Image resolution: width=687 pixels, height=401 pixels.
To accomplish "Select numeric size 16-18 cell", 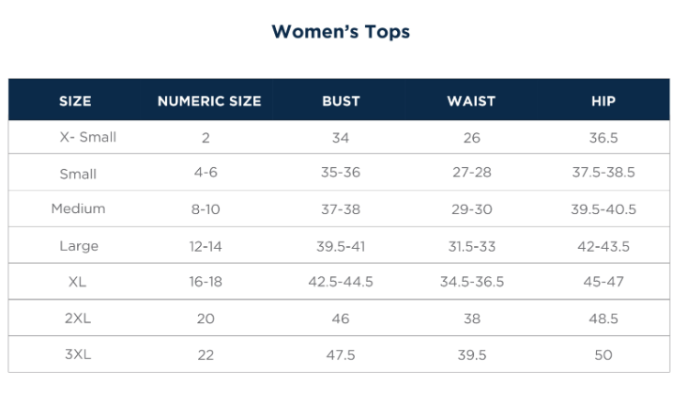I will click(x=206, y=282).
